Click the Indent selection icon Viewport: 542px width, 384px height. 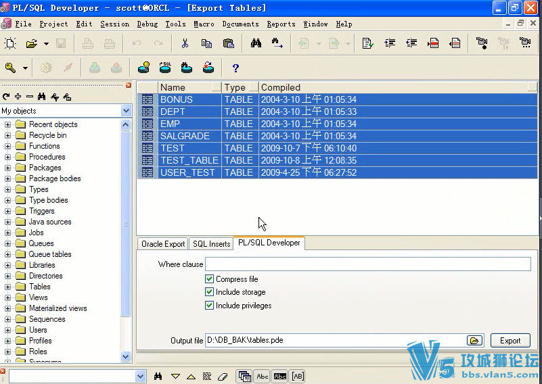coord(390,43)
